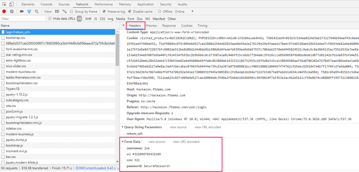Select the ?type=18 request row

pos(58,89)
